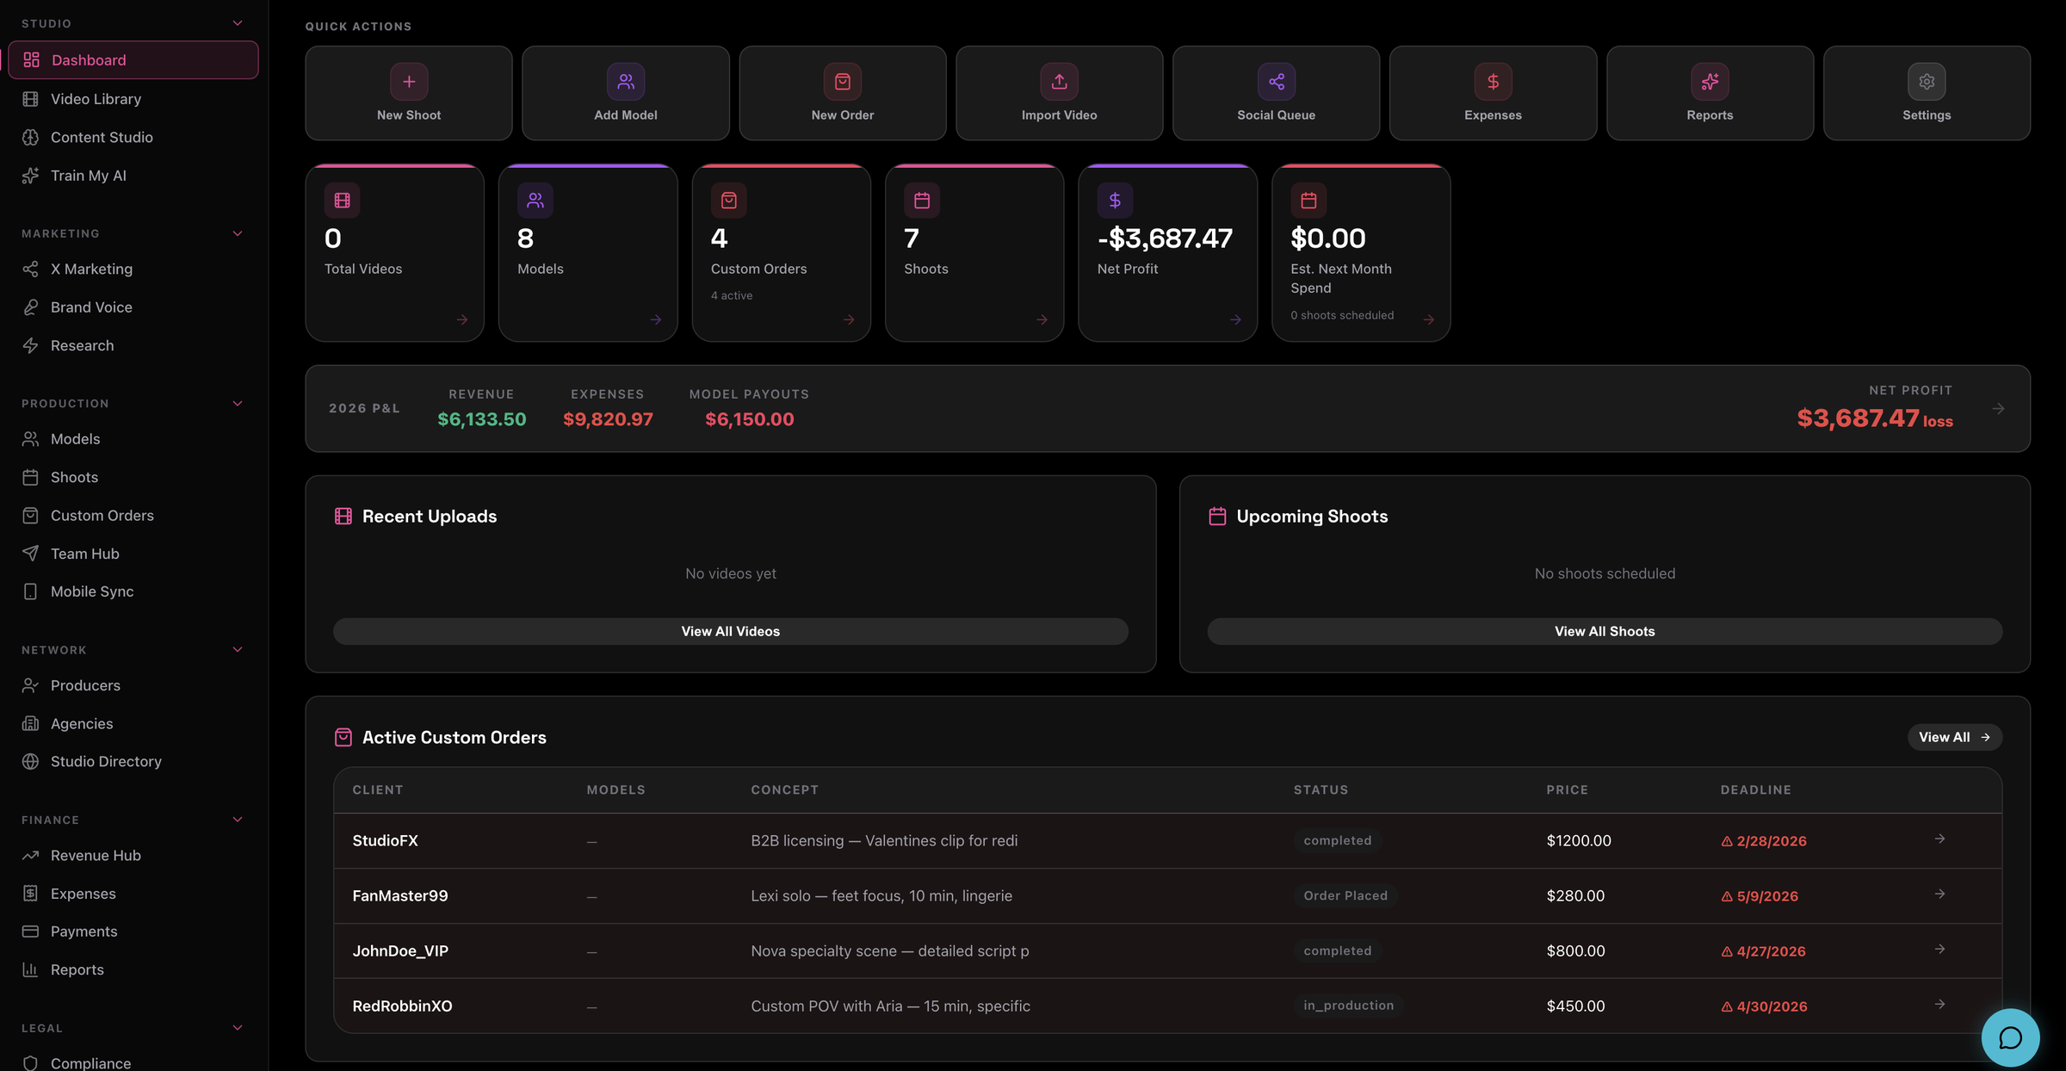Click the Import Video upload icon

1059,82
